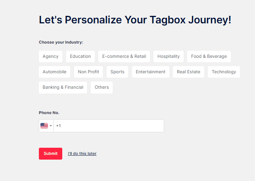Choose Real Estate as industry
Image resolution: width=255 pixels, height=181 pixels.
pyautogui.click(x=188, y=72)
